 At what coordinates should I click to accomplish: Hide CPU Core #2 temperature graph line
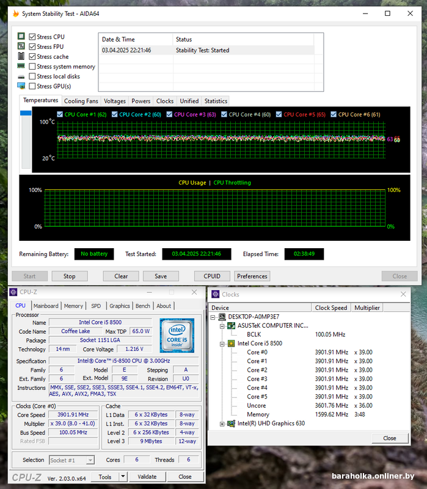tap(114, 114)
